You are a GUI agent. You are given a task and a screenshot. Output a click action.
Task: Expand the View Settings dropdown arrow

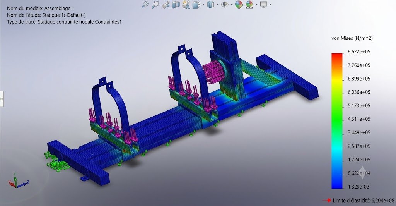(270, 5)
